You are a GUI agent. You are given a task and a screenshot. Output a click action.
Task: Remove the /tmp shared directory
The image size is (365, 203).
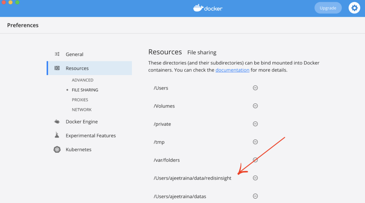(255, 142)
